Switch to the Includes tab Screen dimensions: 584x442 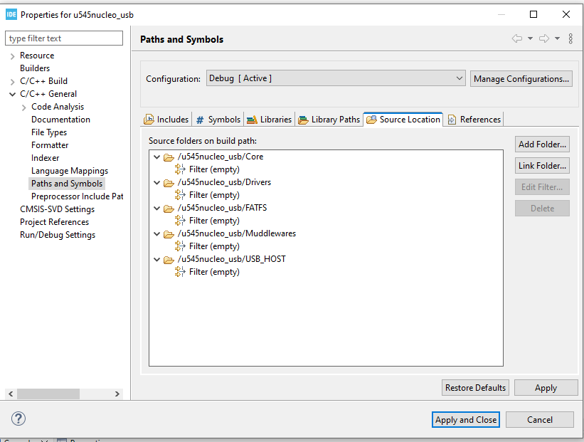[x=166, y=120]
